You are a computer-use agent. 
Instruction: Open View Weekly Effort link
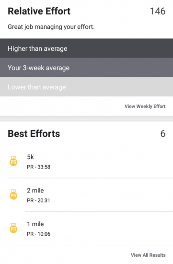tap(145, 107)
